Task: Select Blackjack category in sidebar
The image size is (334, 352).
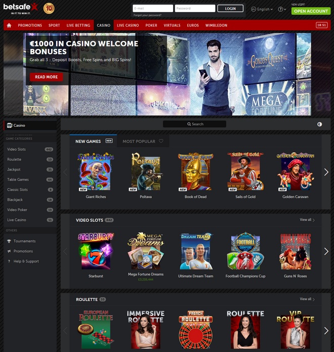Action: (30, 200)
